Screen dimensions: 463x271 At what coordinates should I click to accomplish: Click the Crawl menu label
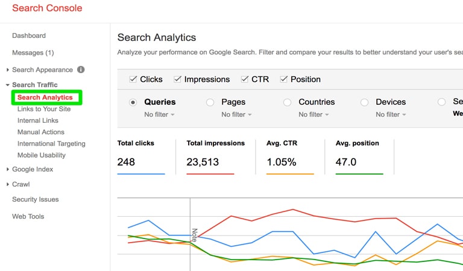(20, 184)
